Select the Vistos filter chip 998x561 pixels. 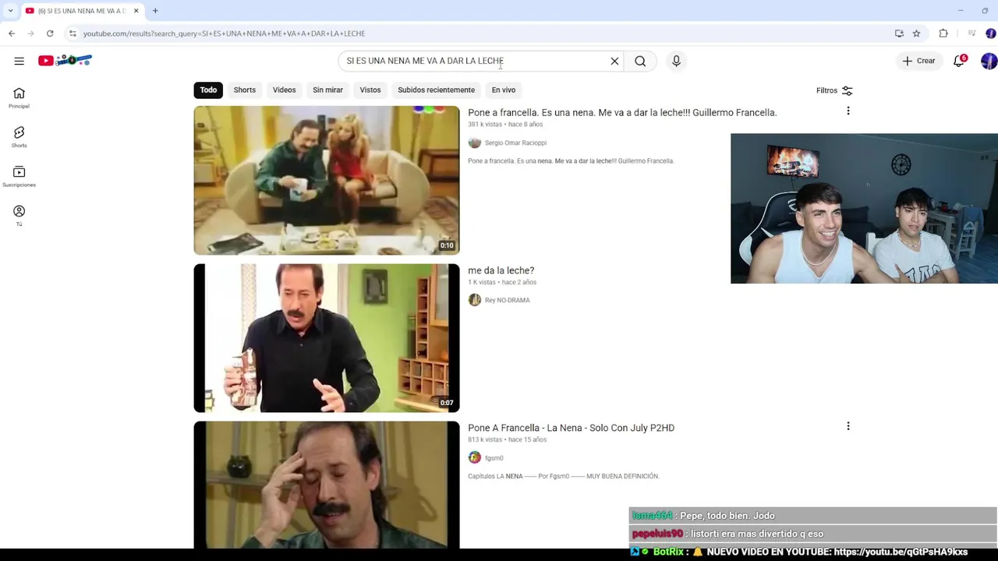coord(370,90)
